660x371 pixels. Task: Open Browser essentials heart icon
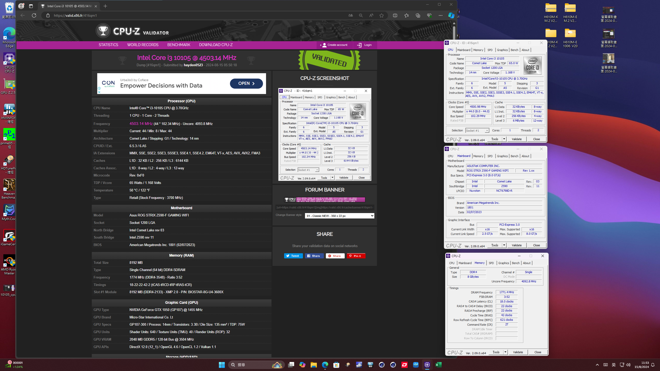[429, 15]
